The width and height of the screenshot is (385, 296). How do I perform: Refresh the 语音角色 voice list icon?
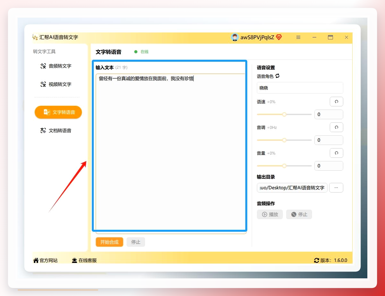tap(277, 76)
